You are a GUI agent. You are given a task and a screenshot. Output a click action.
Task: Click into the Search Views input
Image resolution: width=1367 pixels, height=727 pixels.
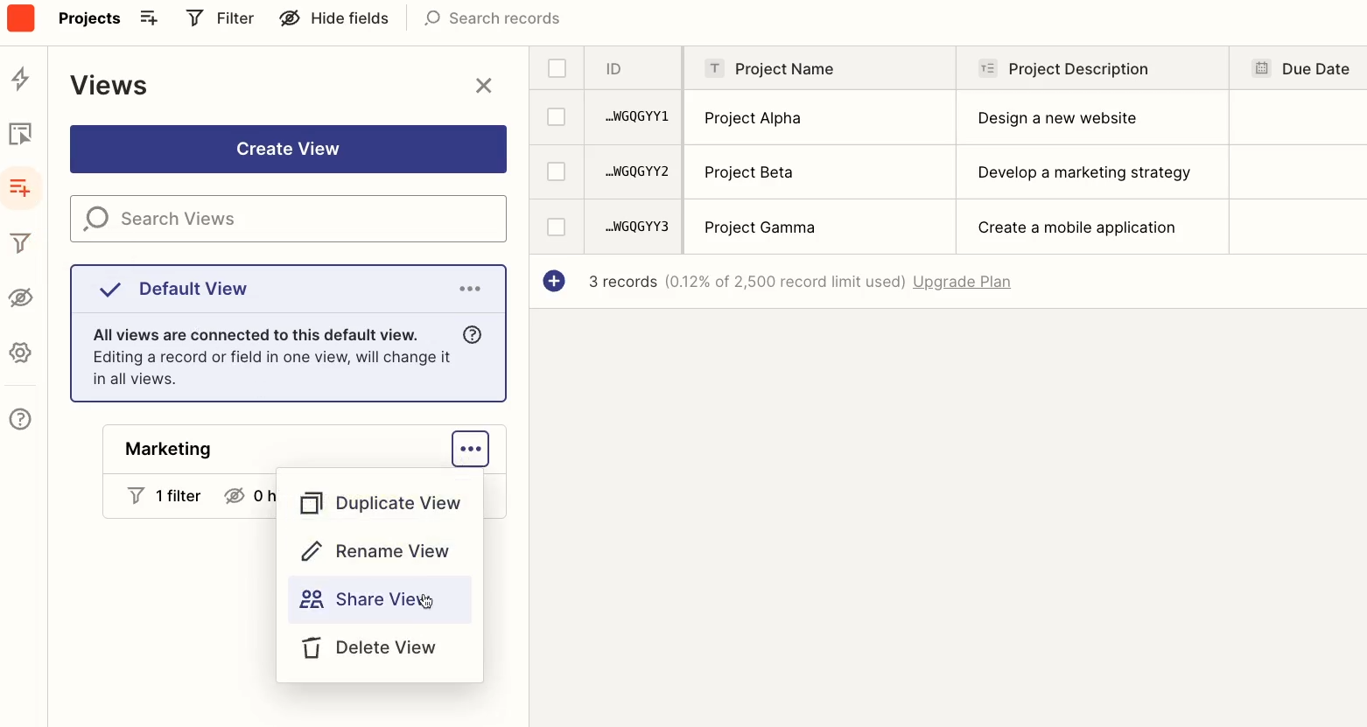coord(288,219)
